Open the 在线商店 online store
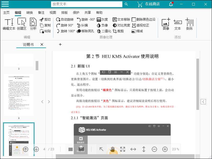 click(149, 4)
